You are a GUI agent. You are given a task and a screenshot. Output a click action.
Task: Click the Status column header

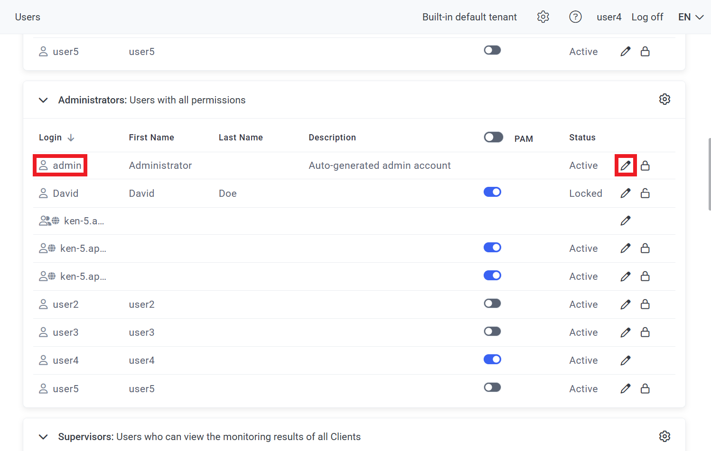(582, 138)
